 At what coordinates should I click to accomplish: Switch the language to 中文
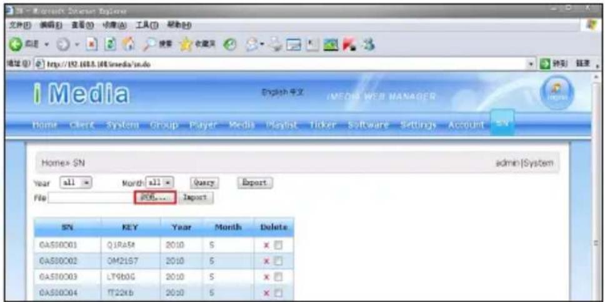tap(296, 93)
